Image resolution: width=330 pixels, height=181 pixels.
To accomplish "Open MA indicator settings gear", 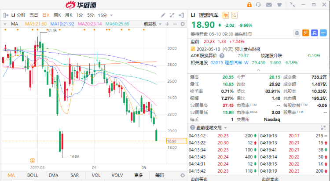I will [x=183, y=24].
